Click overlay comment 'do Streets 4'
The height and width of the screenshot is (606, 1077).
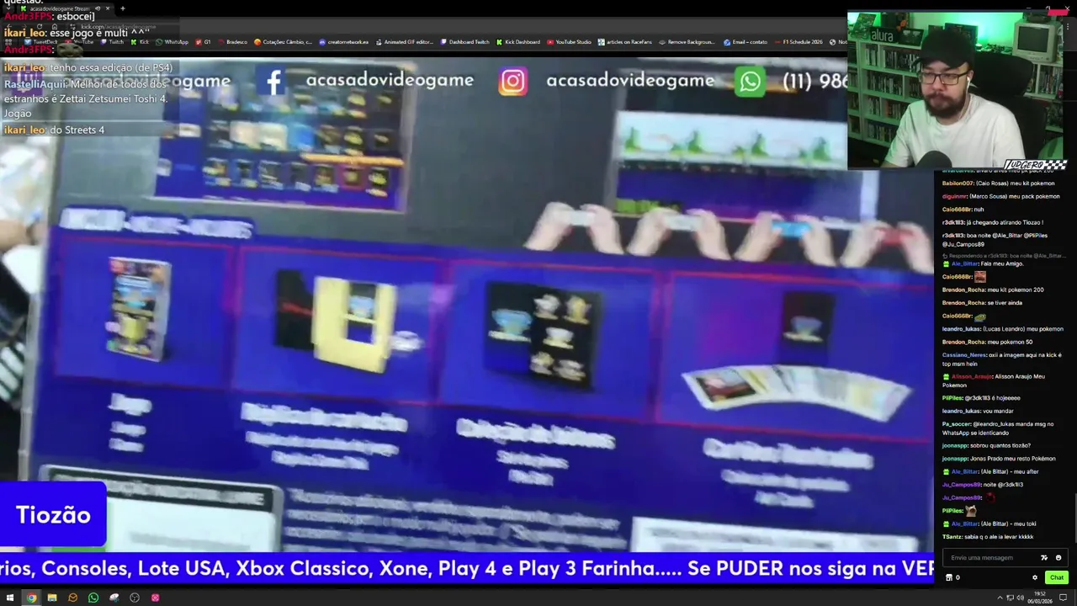pos(77,130)
